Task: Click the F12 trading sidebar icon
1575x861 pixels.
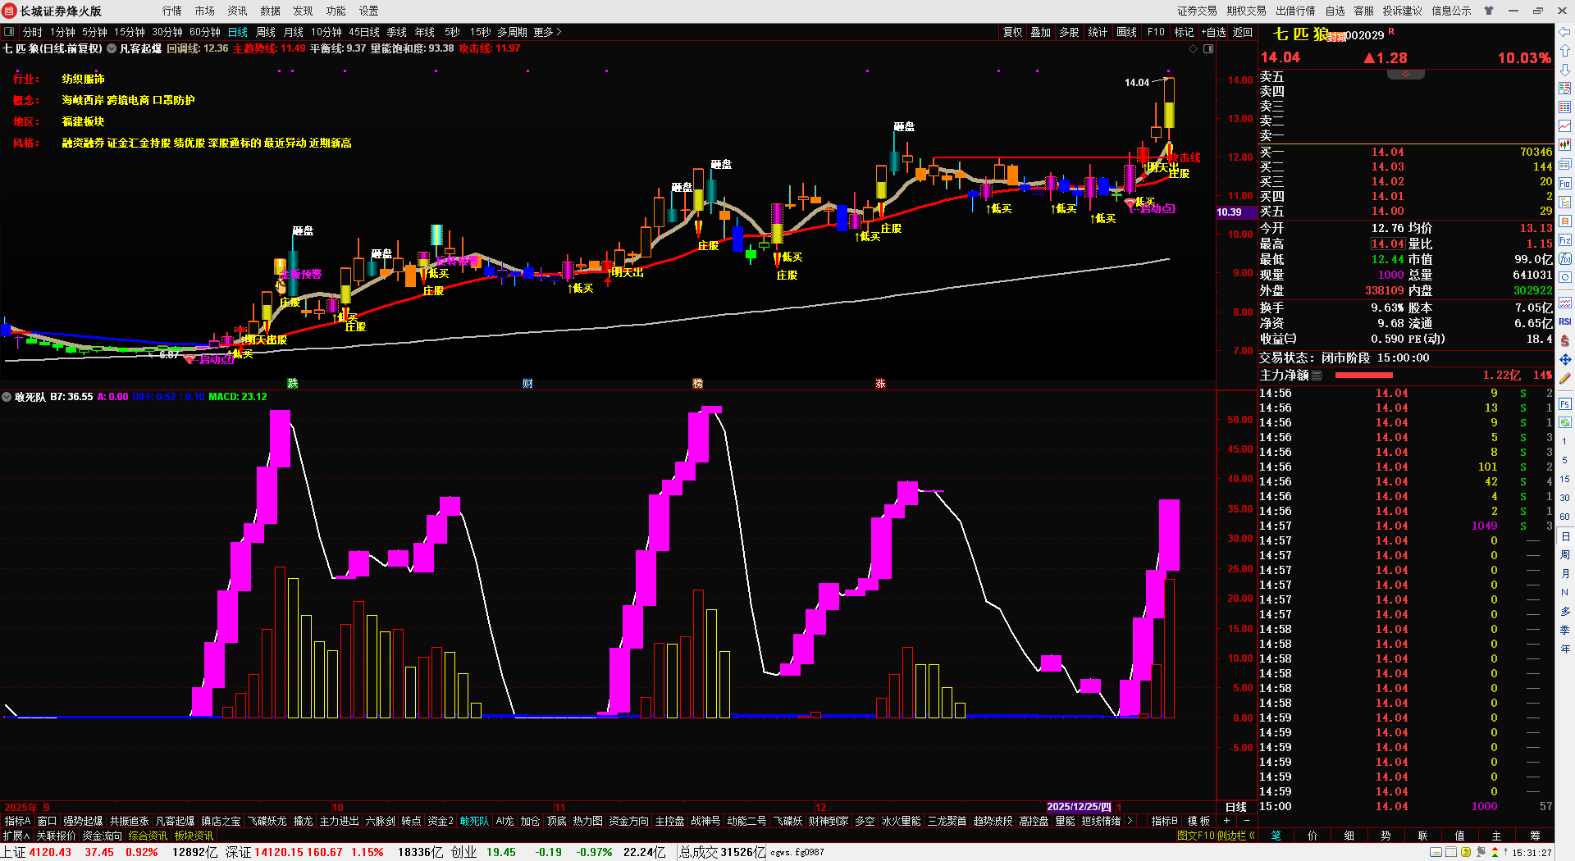Action: click(x=1565, y=240)
